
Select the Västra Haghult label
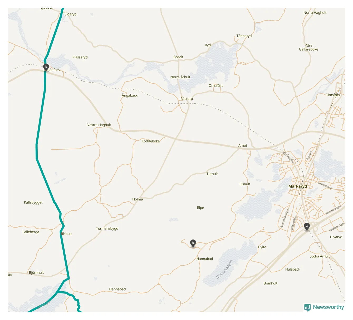click(99, 125)
